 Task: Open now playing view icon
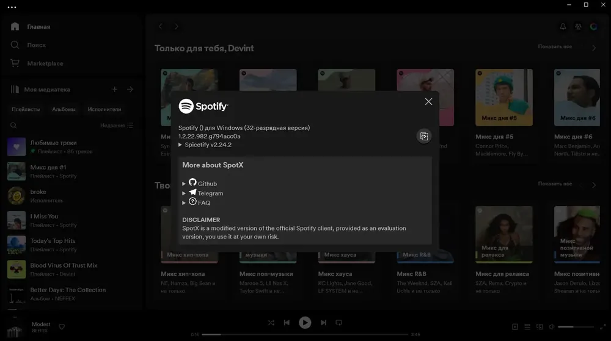coord(514,326)
